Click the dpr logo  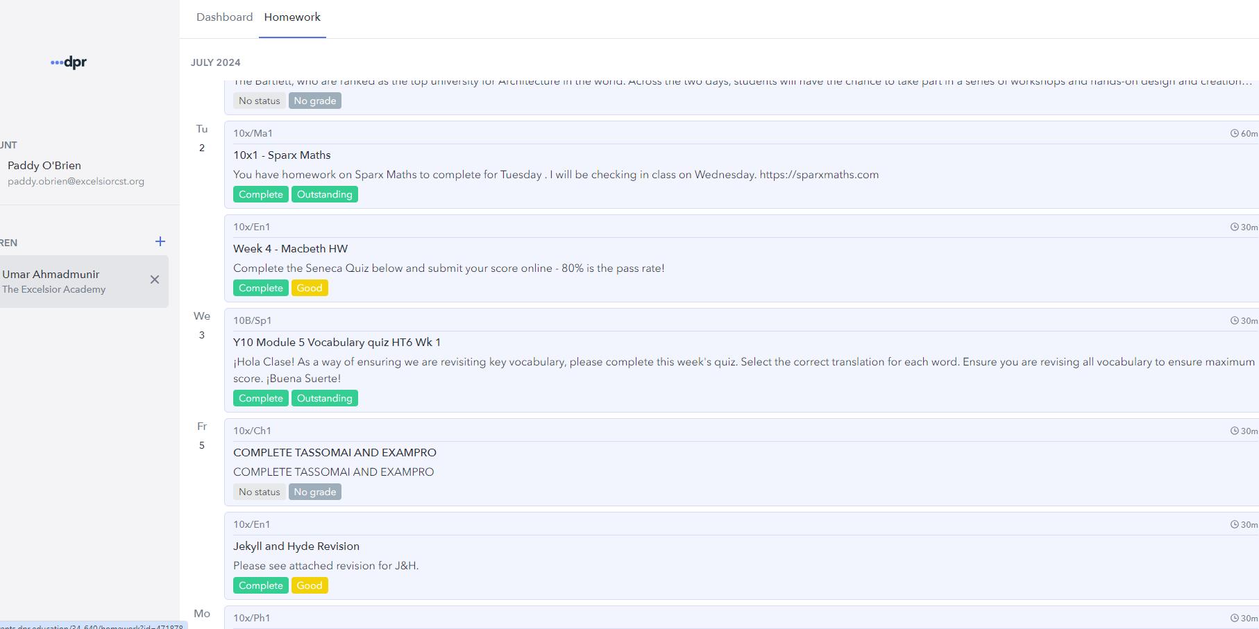click(x=69, y=62)
